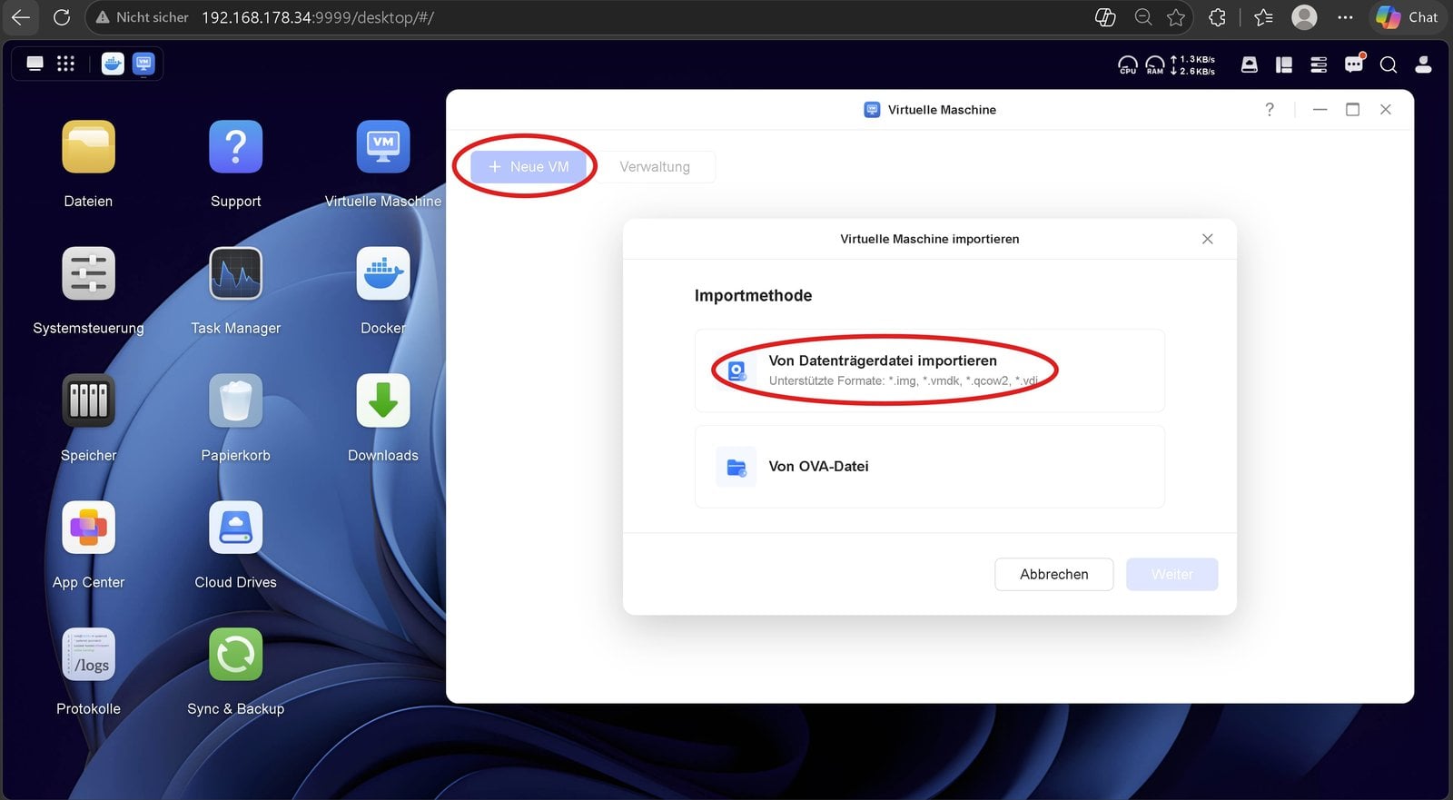This screenshot has height=800, width=1453.
Task: Open the browser zoom control icon
Action: (x=1143, y=17)
